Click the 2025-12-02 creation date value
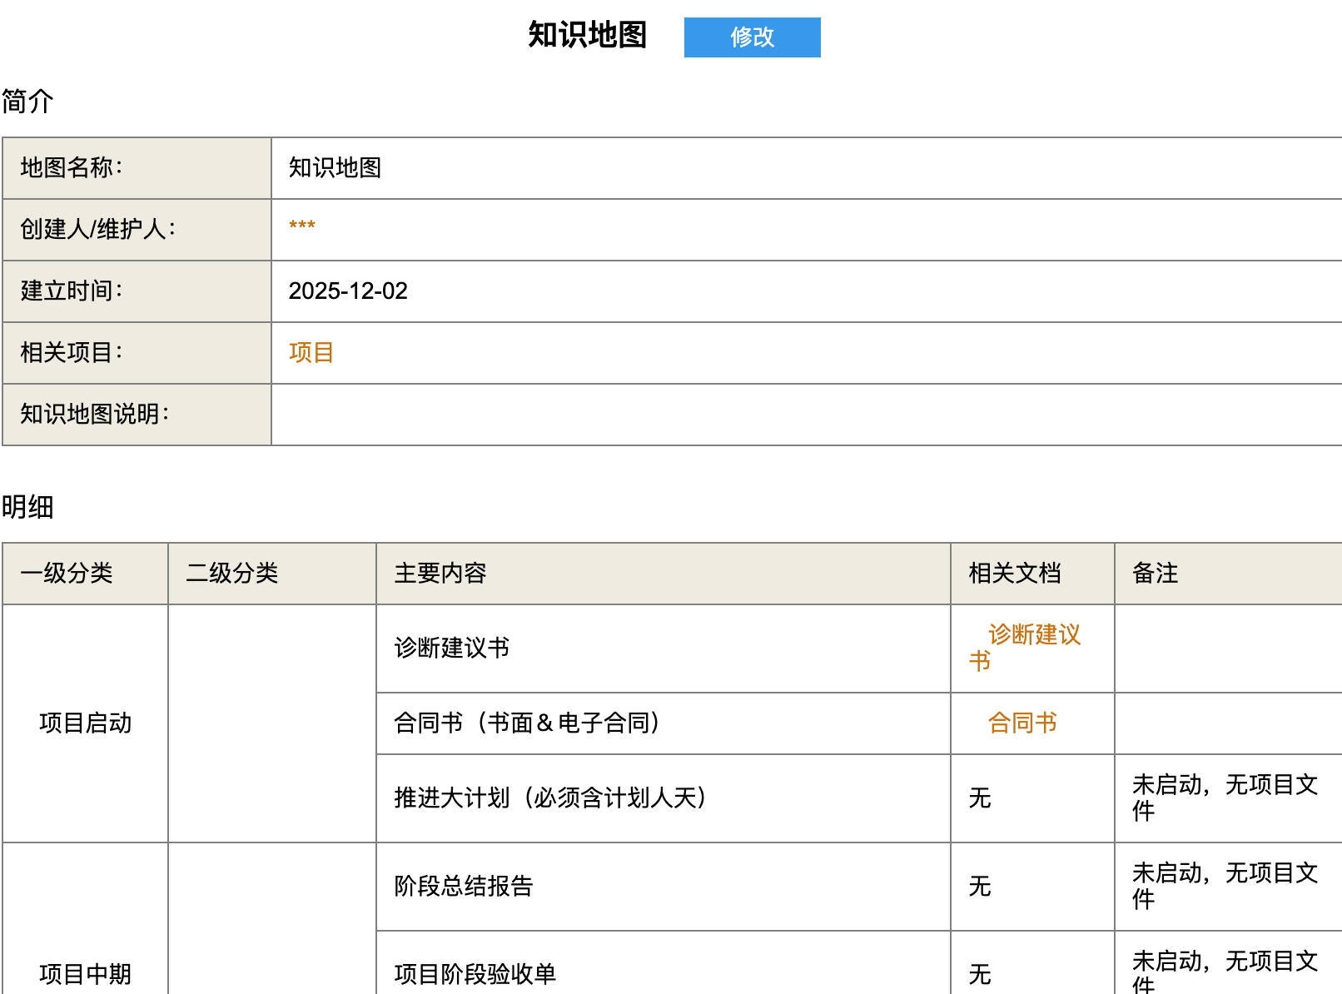 [348, 291]
